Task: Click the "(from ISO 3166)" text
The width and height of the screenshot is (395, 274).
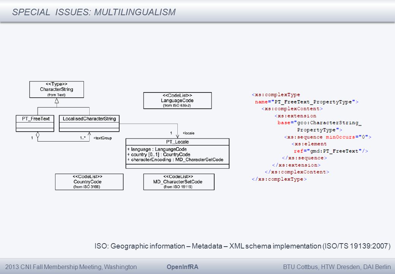Action: pyautogui.click(x=87, y=187)
